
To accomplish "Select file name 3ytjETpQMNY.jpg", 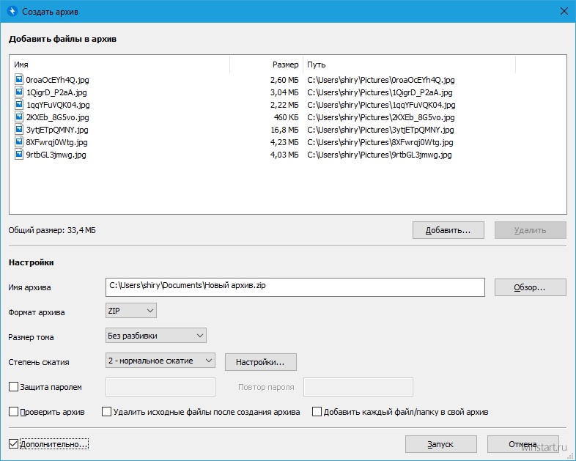I will pyautogui.click(x=57, y=130).
